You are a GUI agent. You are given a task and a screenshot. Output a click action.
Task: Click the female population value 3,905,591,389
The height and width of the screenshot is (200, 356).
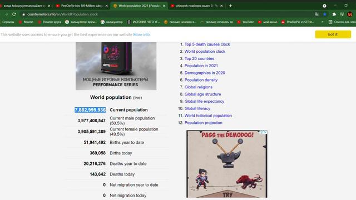click(91, 132)
